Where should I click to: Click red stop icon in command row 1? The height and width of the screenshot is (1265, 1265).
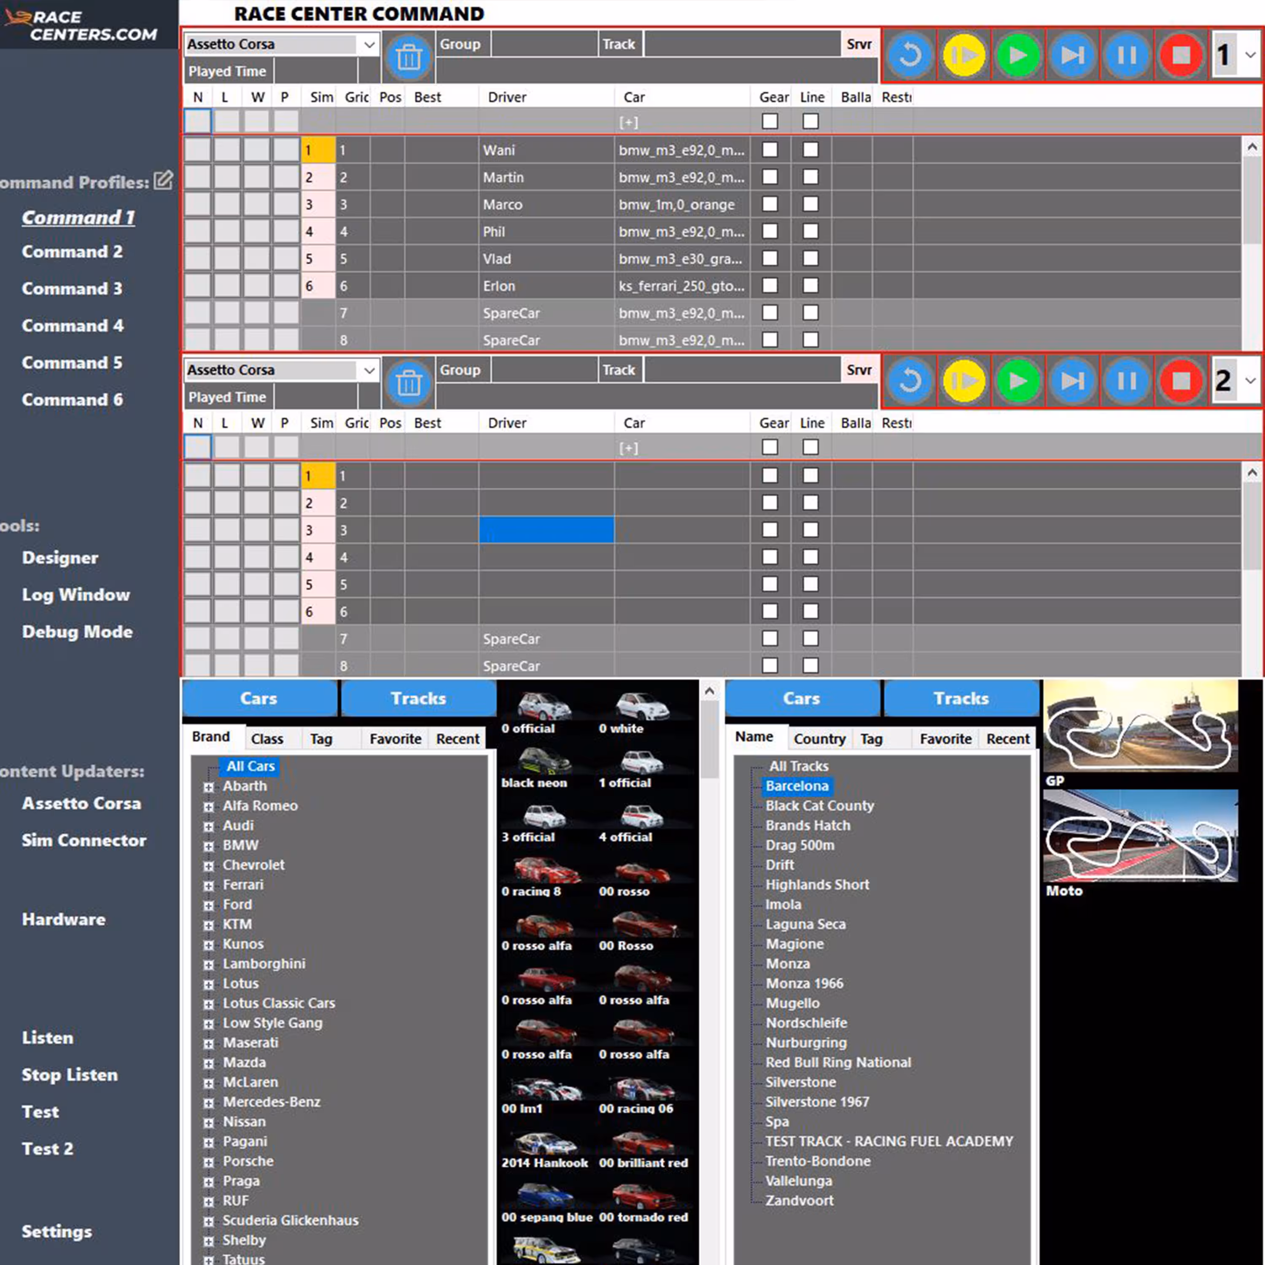(1181, 55)
